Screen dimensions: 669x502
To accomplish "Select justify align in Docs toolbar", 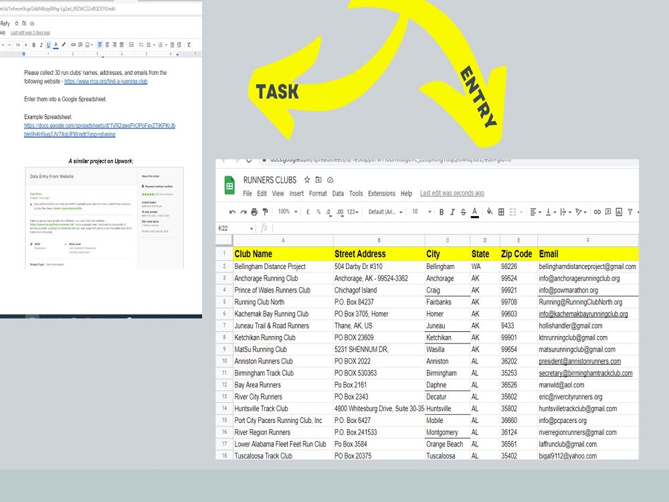I will [x=122, y=45].
